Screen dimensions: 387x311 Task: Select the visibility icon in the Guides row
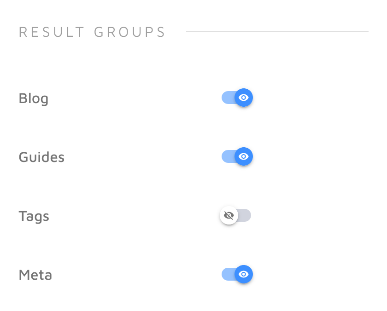coord(244,156)
